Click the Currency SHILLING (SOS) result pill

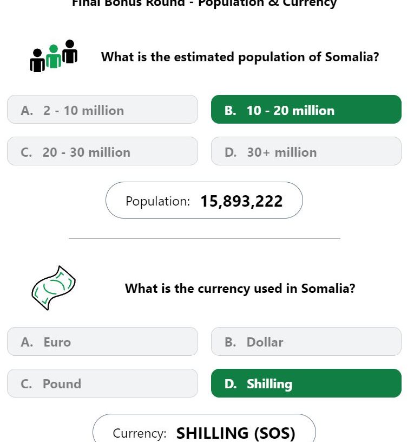pyautogui.click(x=204, y=428)
